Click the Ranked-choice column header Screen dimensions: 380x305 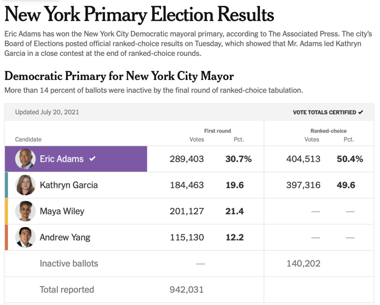(328, 131)
